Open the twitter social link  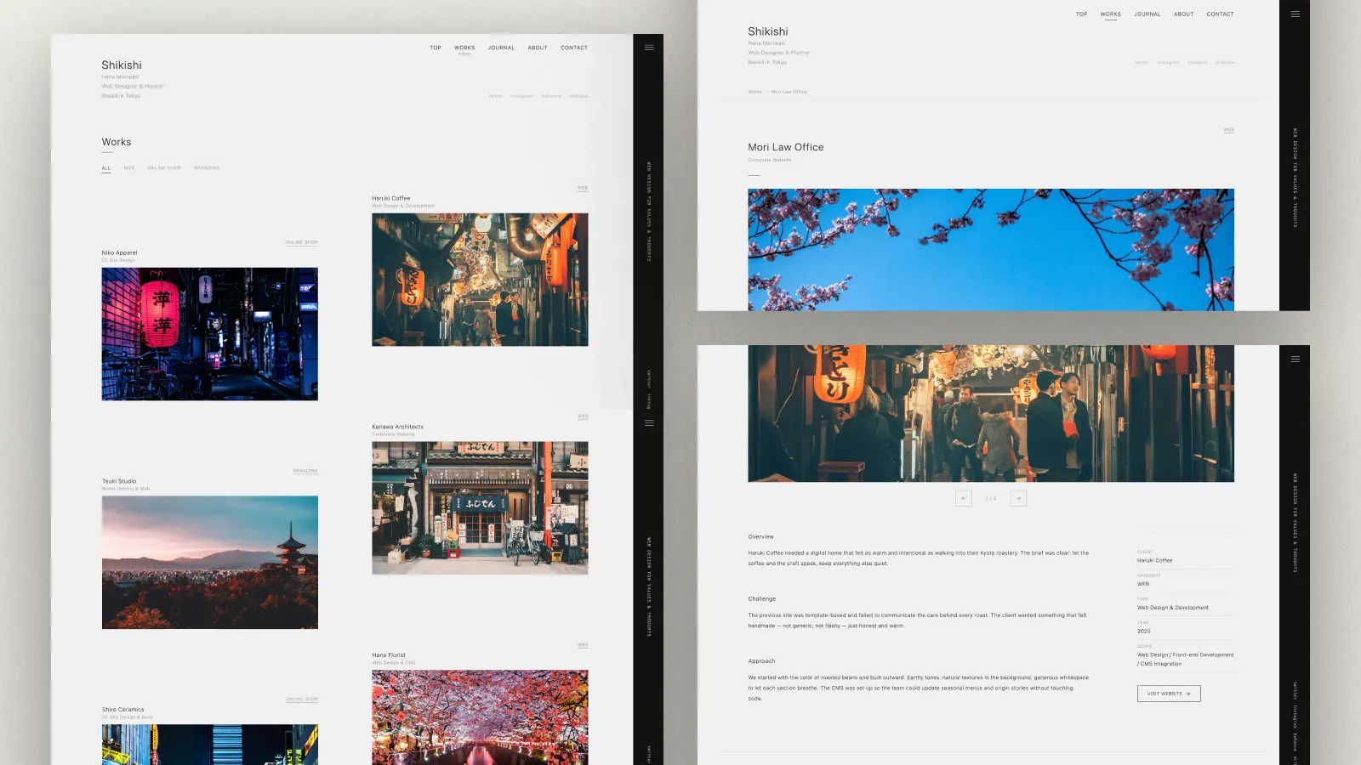pos(493,96)
